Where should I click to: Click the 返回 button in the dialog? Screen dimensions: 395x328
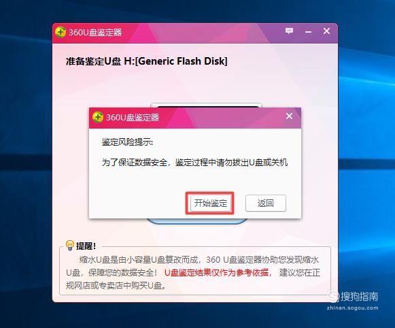[266, 203]
